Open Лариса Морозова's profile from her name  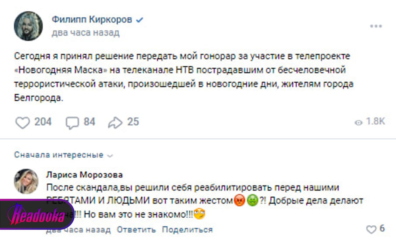[x=84, y=175]
